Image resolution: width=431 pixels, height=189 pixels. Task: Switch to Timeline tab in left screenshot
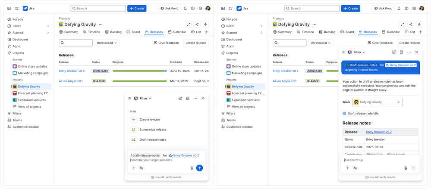coord(91,32)
